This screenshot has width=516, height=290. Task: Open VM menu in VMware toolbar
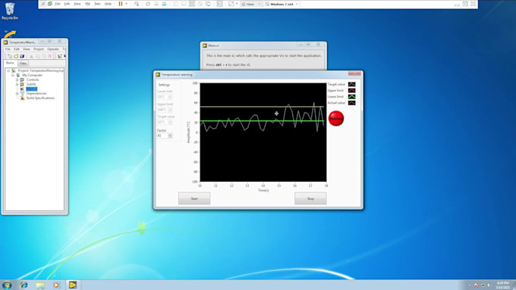87,4
